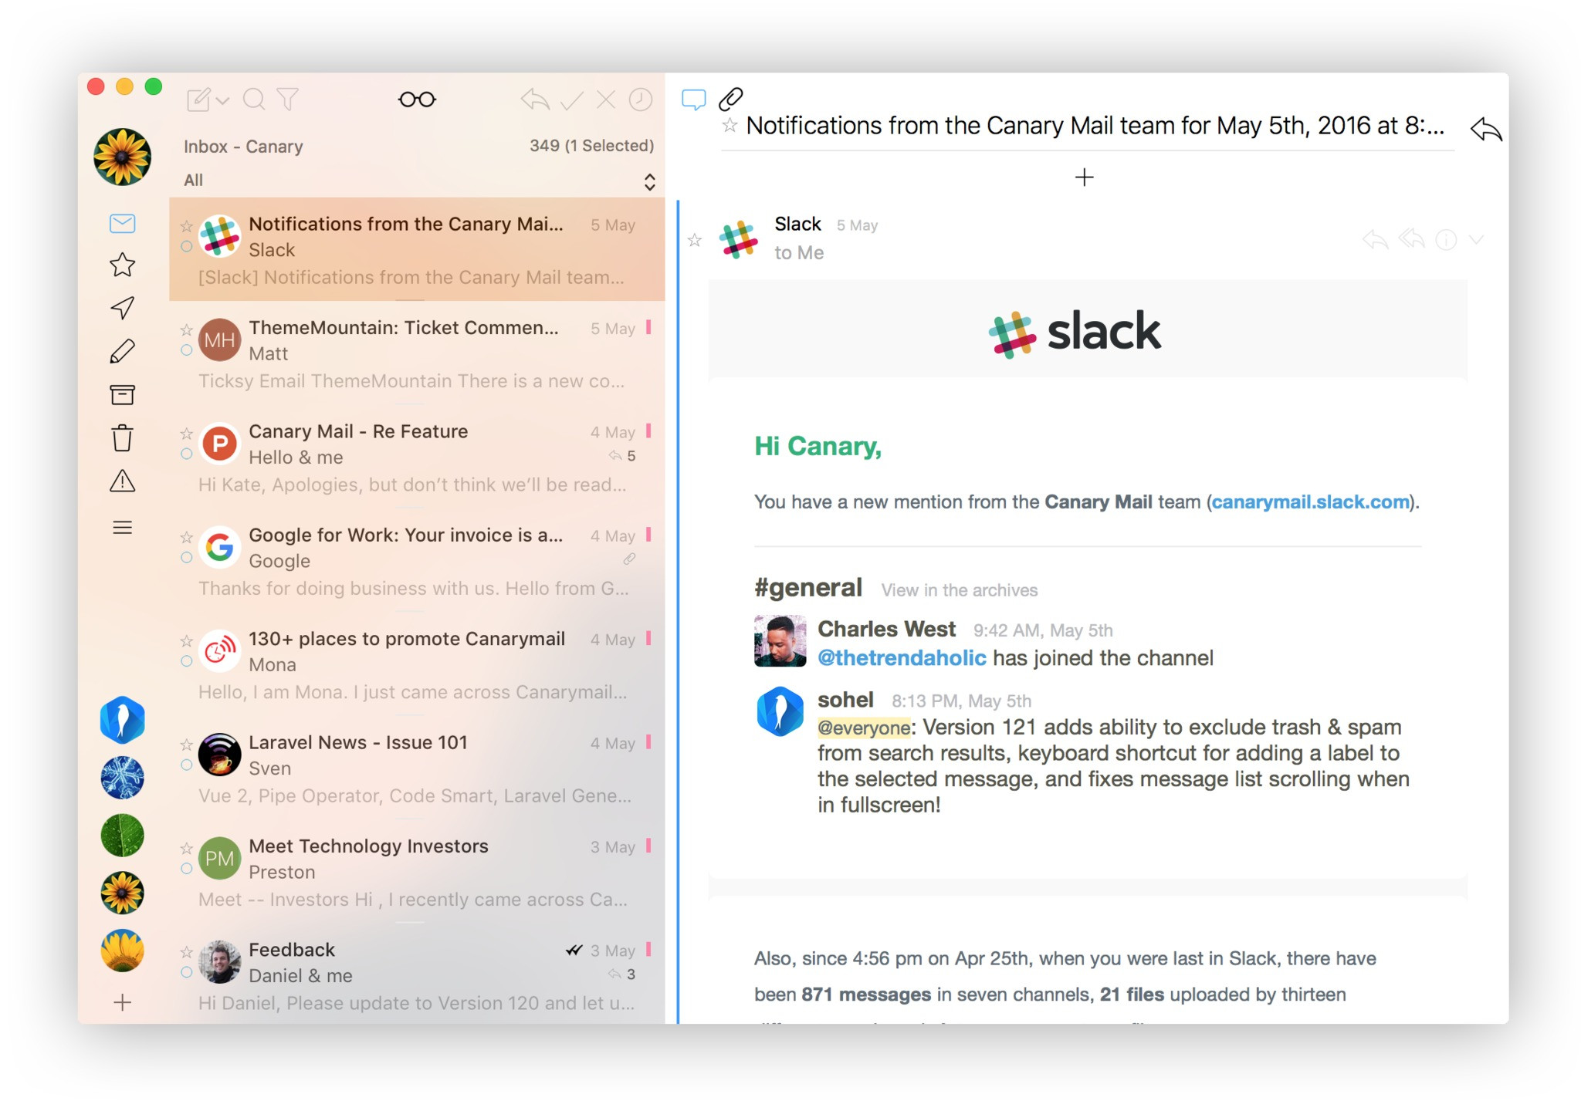Open the Spam warning triangle icon

pyautogui.click(x=122, y=481)
